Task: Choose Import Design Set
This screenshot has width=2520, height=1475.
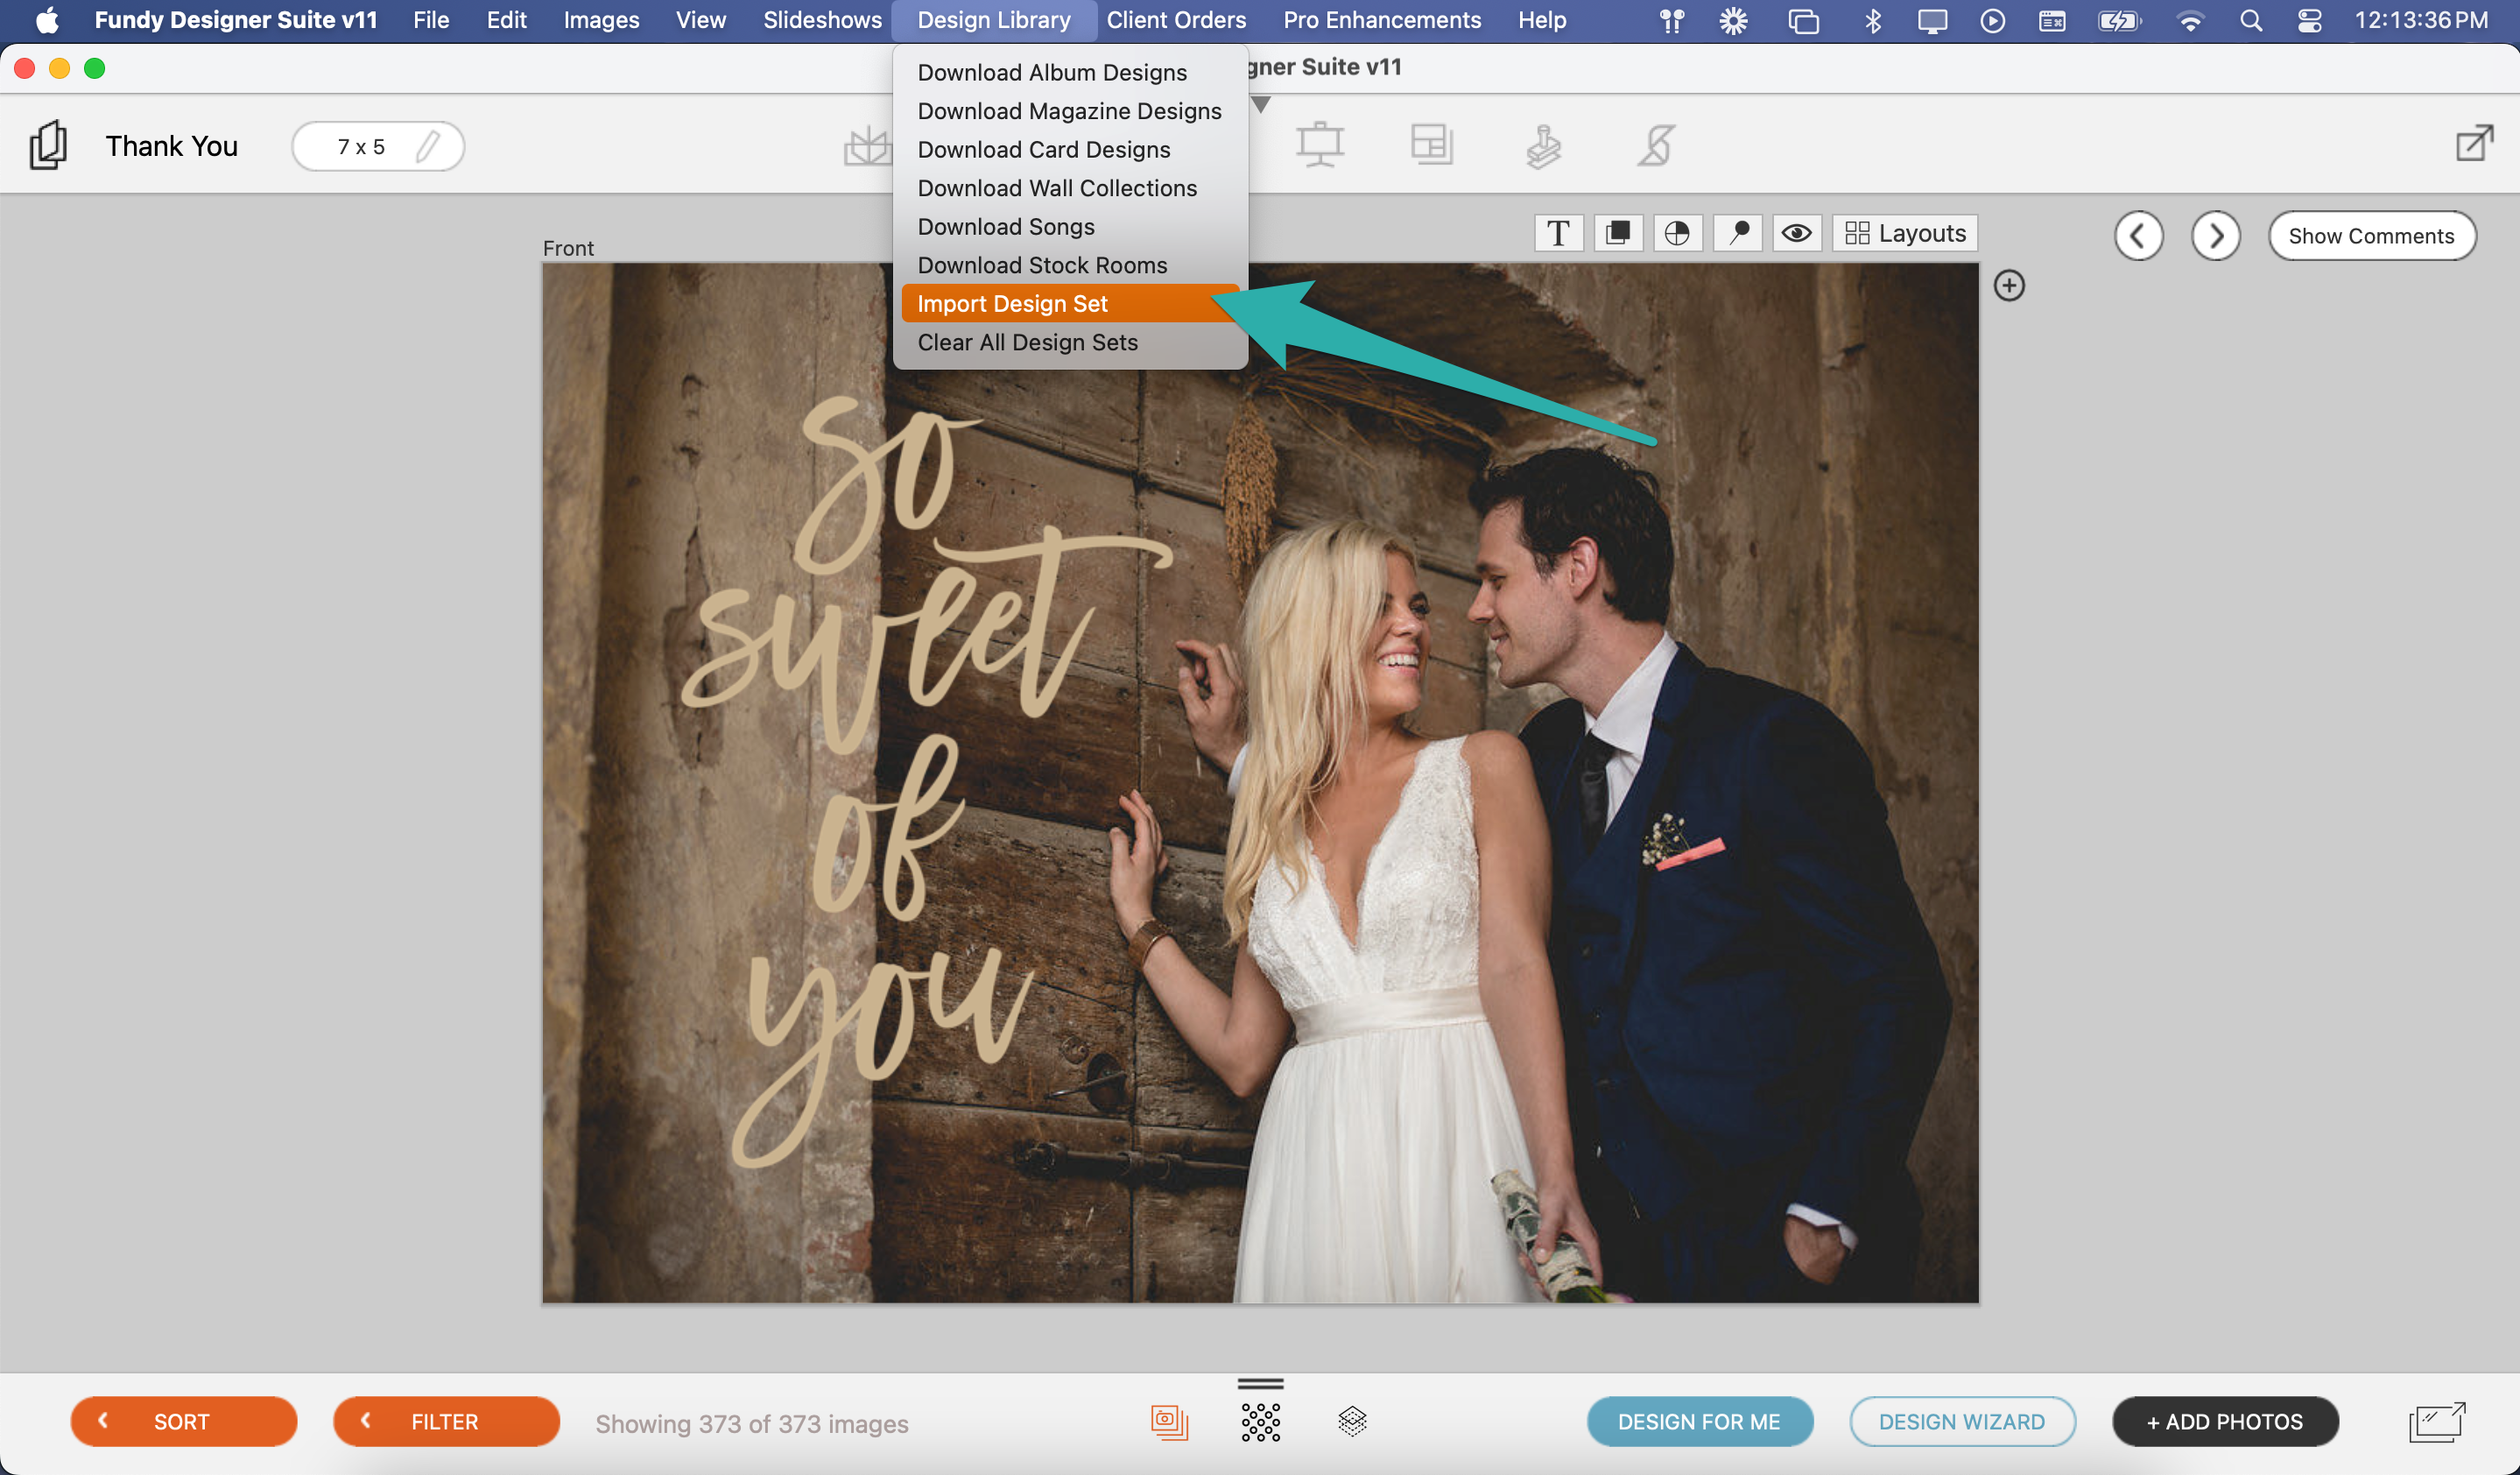Action: pos(1070,303)
